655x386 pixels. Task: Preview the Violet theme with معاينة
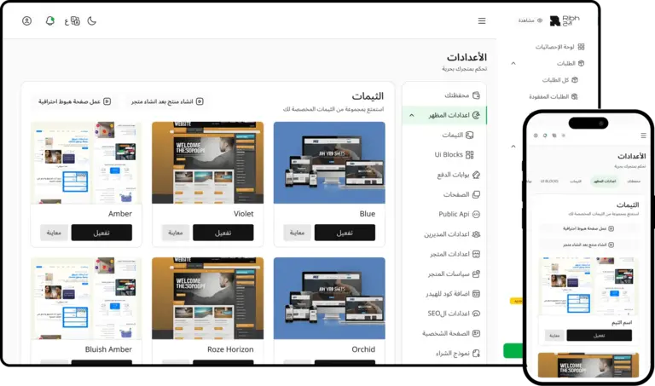click(x=175, y=233)
